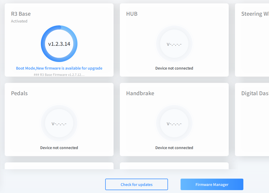Open the Firmware Manager
This screenshot has width=269, height=193.
click(x=212, y=184)
